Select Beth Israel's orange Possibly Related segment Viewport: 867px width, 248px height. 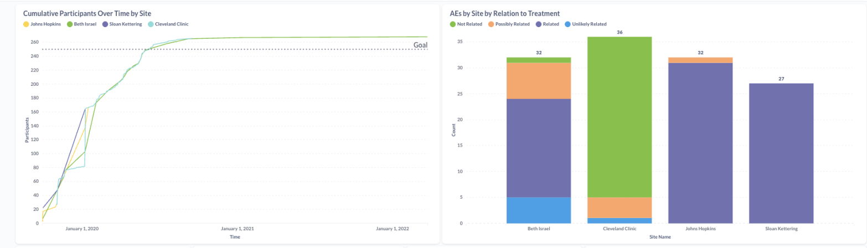coord(539,81)
